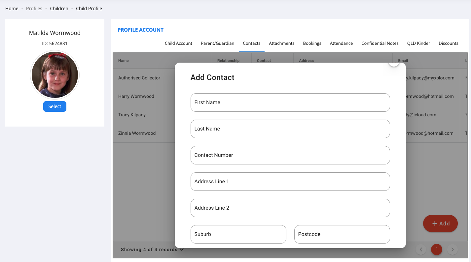The width and height of the screenshot is (471, 262).
Task: Focus the First Name field
Action: click(290, 102)
